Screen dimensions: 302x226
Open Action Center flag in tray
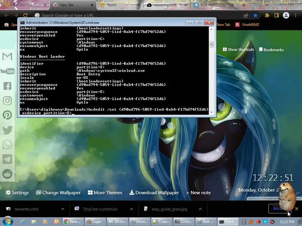coord(258,222)
